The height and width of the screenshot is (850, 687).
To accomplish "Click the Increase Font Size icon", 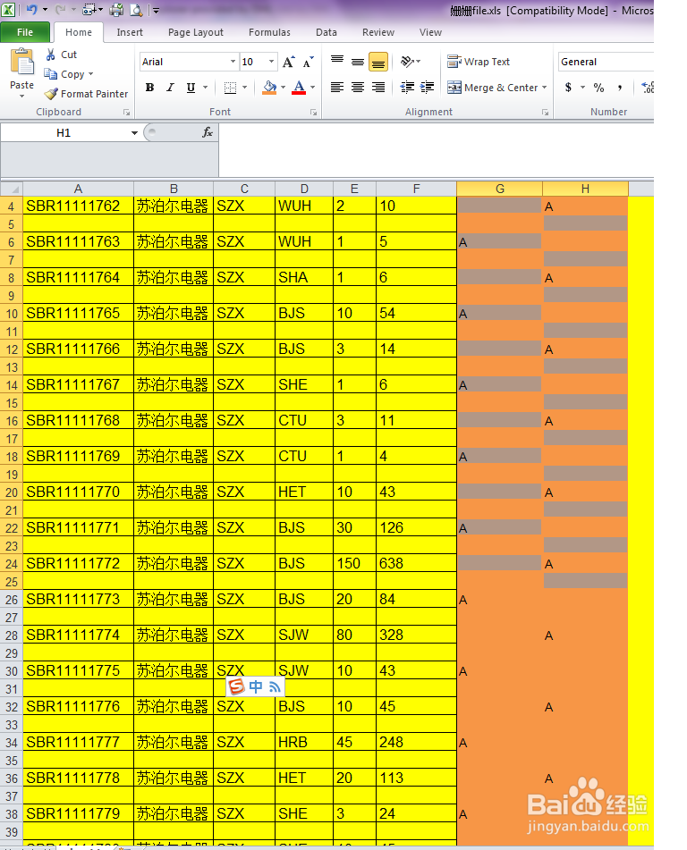I will tap(289, 62).
